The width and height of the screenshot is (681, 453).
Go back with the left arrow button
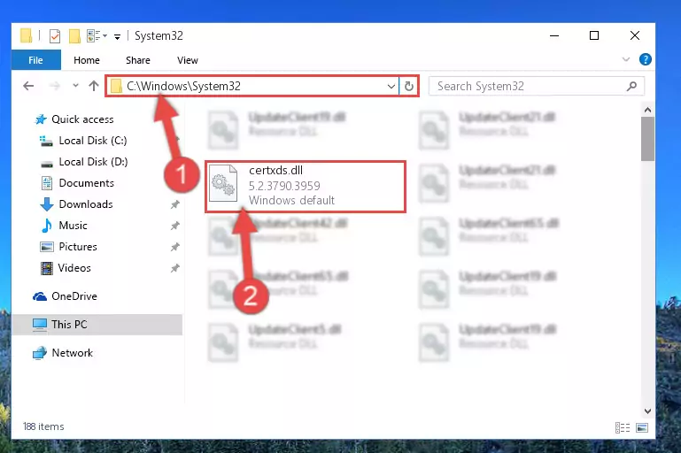28,86
